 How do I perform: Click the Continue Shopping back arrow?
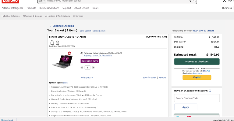click(51, 26)
